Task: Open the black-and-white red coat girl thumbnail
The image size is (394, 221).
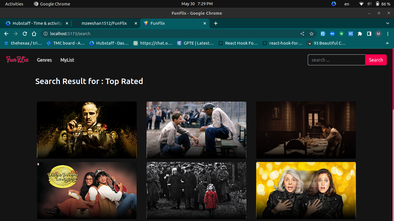Action: [196, 190]
